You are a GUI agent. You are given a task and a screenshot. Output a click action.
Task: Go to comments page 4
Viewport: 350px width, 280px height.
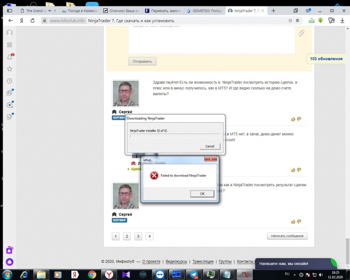149,236
